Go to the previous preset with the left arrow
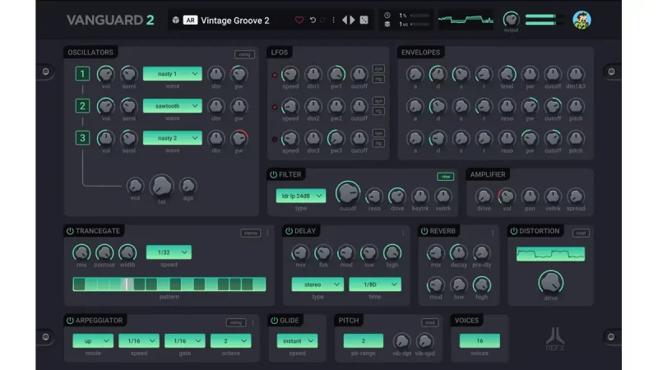 click(x=345, y=20)
